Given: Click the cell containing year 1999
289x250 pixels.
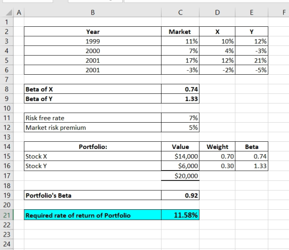Looking at the screenshot, I should [92, 41].
